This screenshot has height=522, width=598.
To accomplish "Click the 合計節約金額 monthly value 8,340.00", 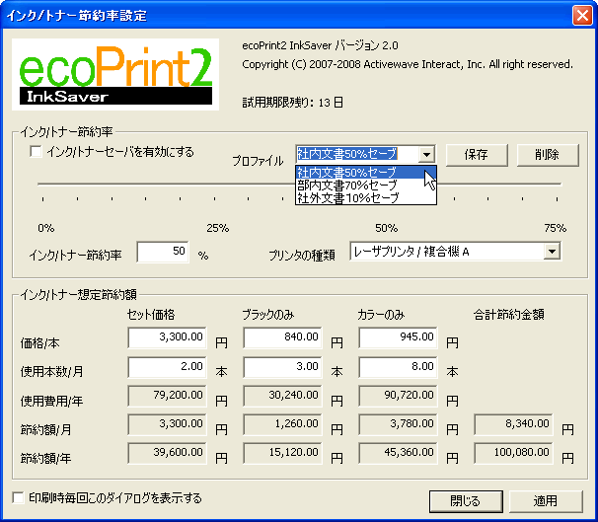I will [x=514, y=424].
